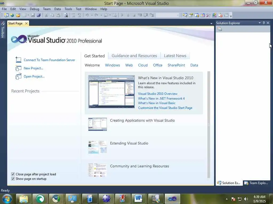Click the Find in Files toolbar icon
273x204 pixels.
(66, 15)
